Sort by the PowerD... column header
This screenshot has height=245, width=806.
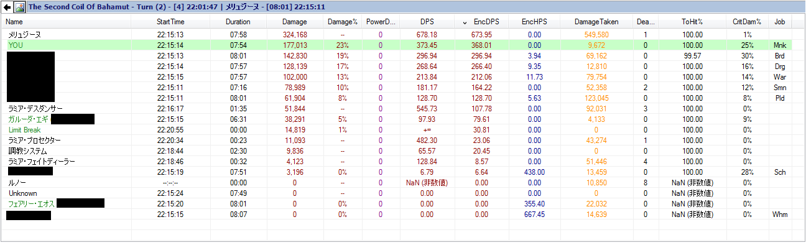[x=381, y=22]
